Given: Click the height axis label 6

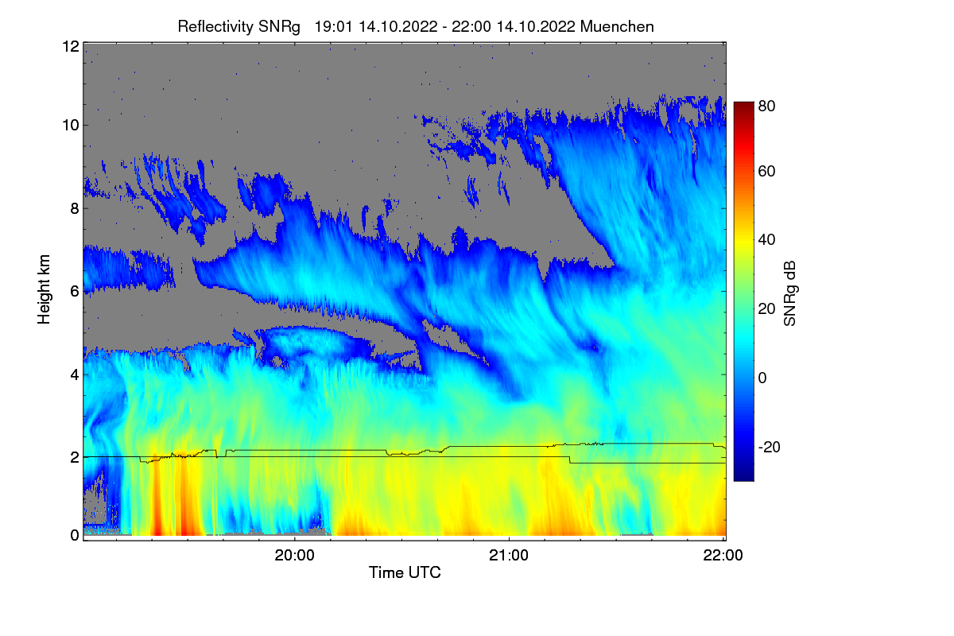Looking at the screenshot, I should [x=74, y=292].
